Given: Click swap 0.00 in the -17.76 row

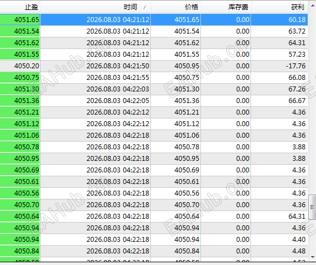Looking at the screenshot, I should (243, 66).
